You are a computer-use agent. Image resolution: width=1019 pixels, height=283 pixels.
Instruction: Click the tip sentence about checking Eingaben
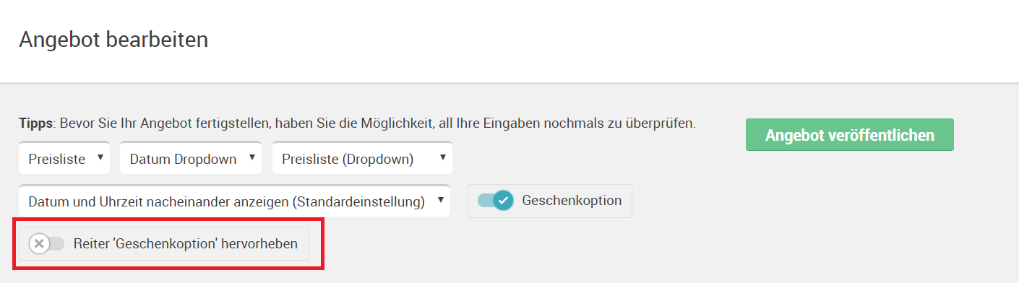(x=376, y=123)
